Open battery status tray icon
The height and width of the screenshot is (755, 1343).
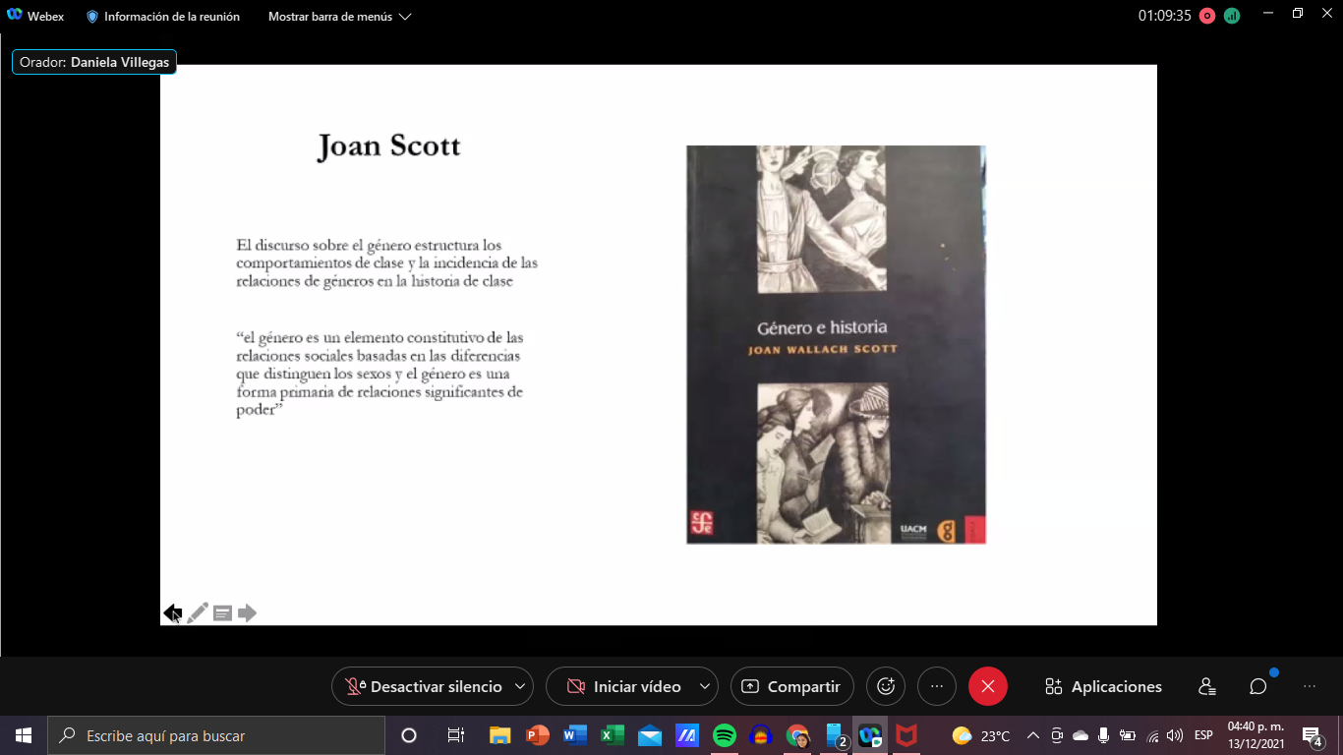[1128, 735]
